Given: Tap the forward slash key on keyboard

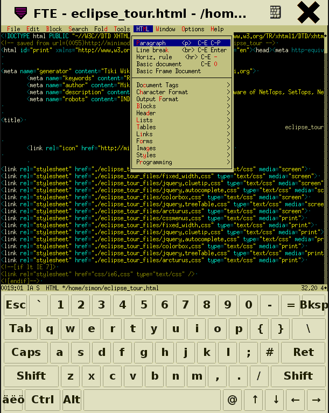Looking at the screenshot, I should 259,376.
